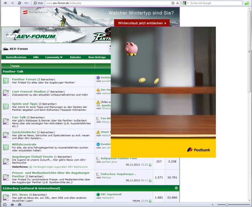
Task: Click the thumbs-up icon next to Der Um
Action: (98, 90)
